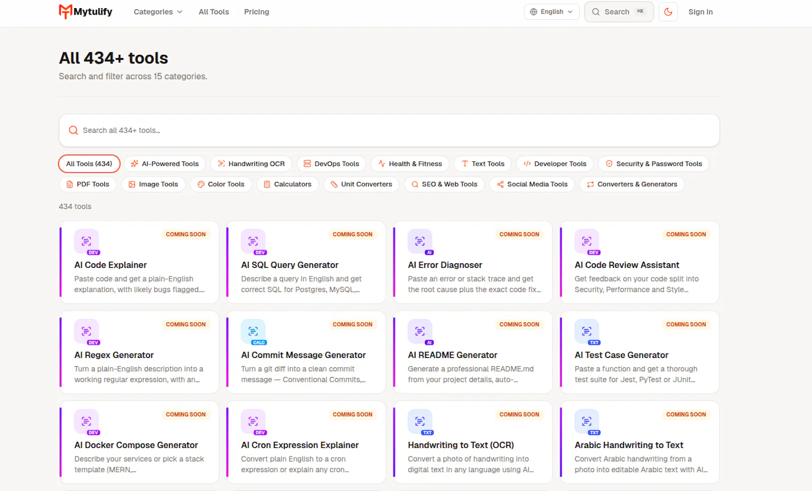The image size is (812, 491).
Task: Open AI Test Case Generator title
Action: point(622,355)
